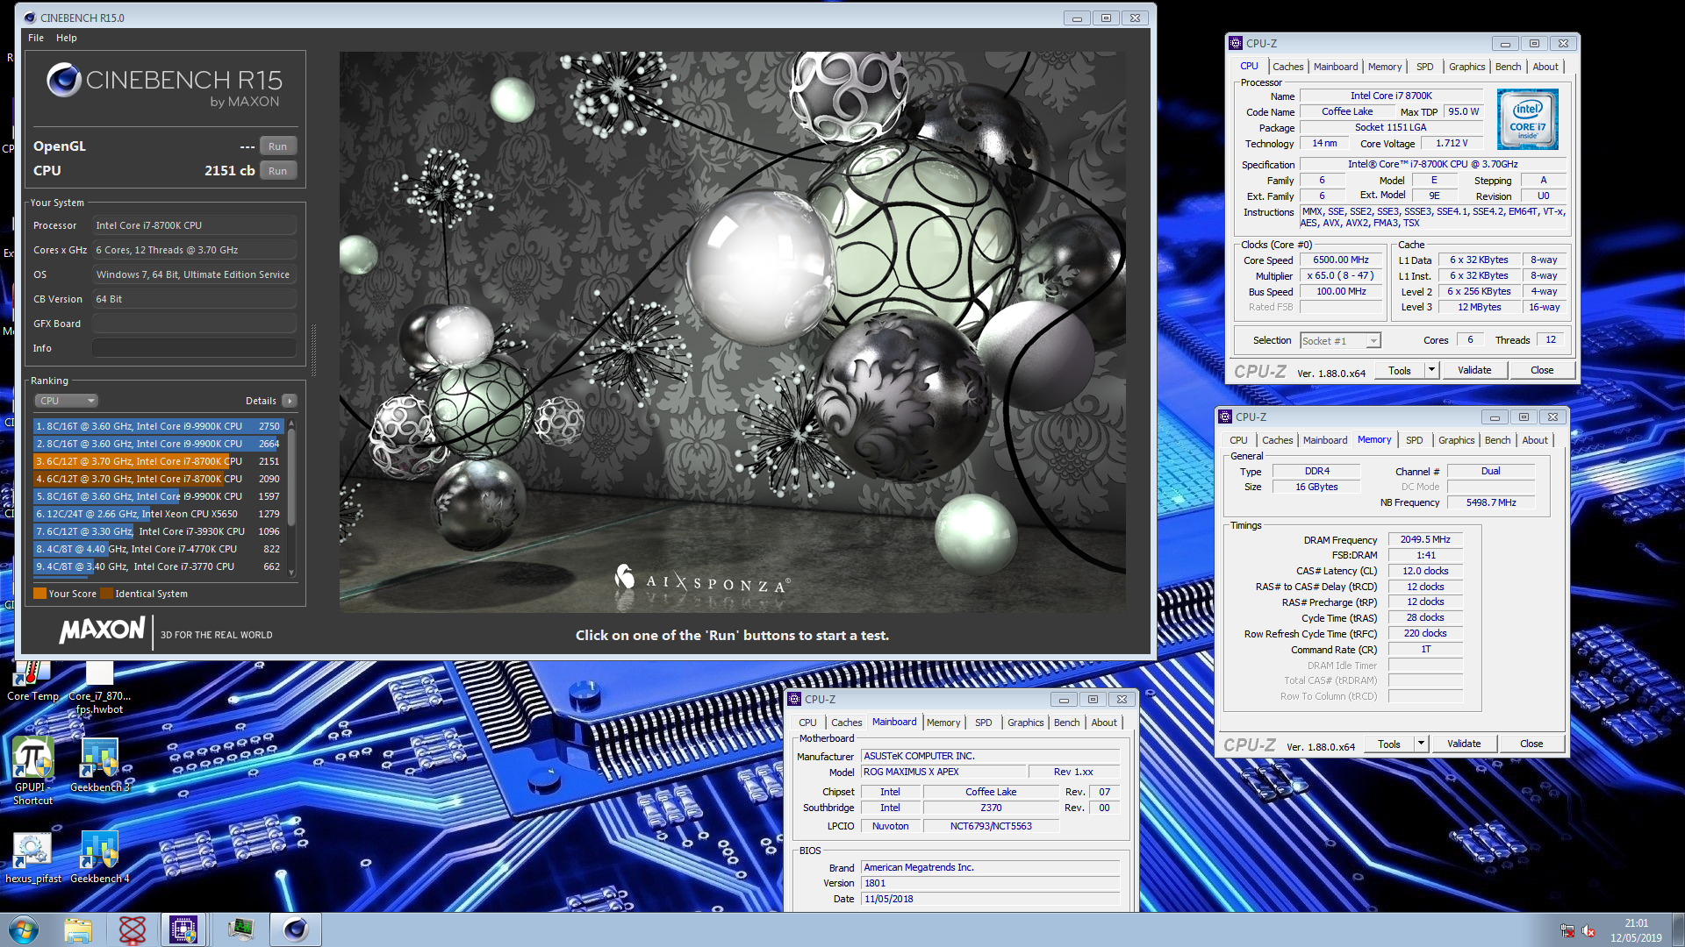
Task: Click the orange Your Score legend swatch
Action: point(39,594)
